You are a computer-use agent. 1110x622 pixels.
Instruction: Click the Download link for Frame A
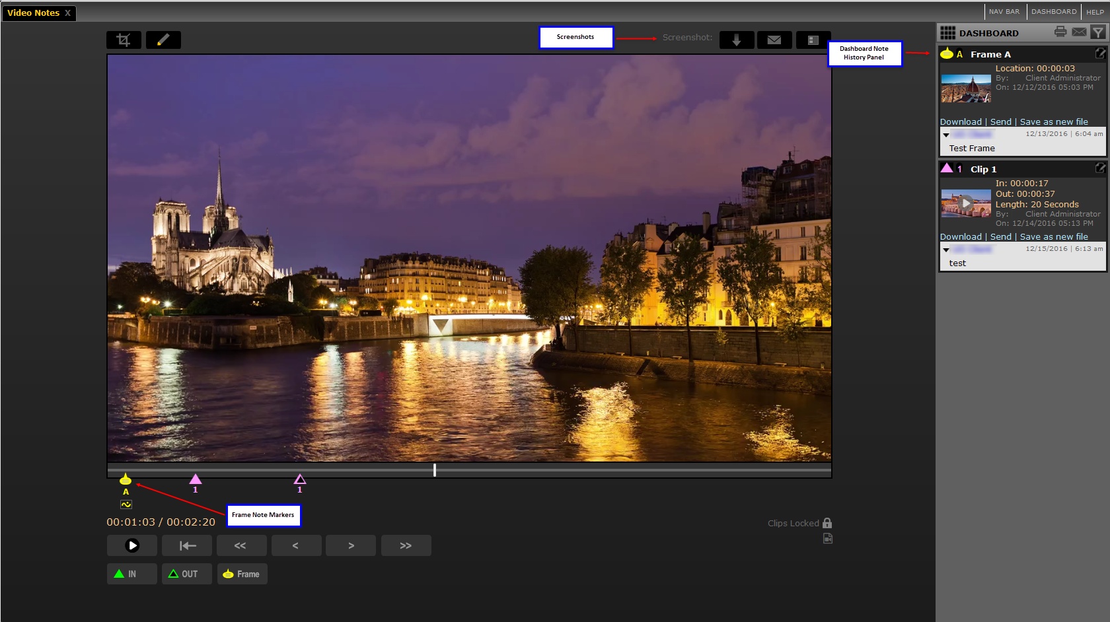click(961, 122)
